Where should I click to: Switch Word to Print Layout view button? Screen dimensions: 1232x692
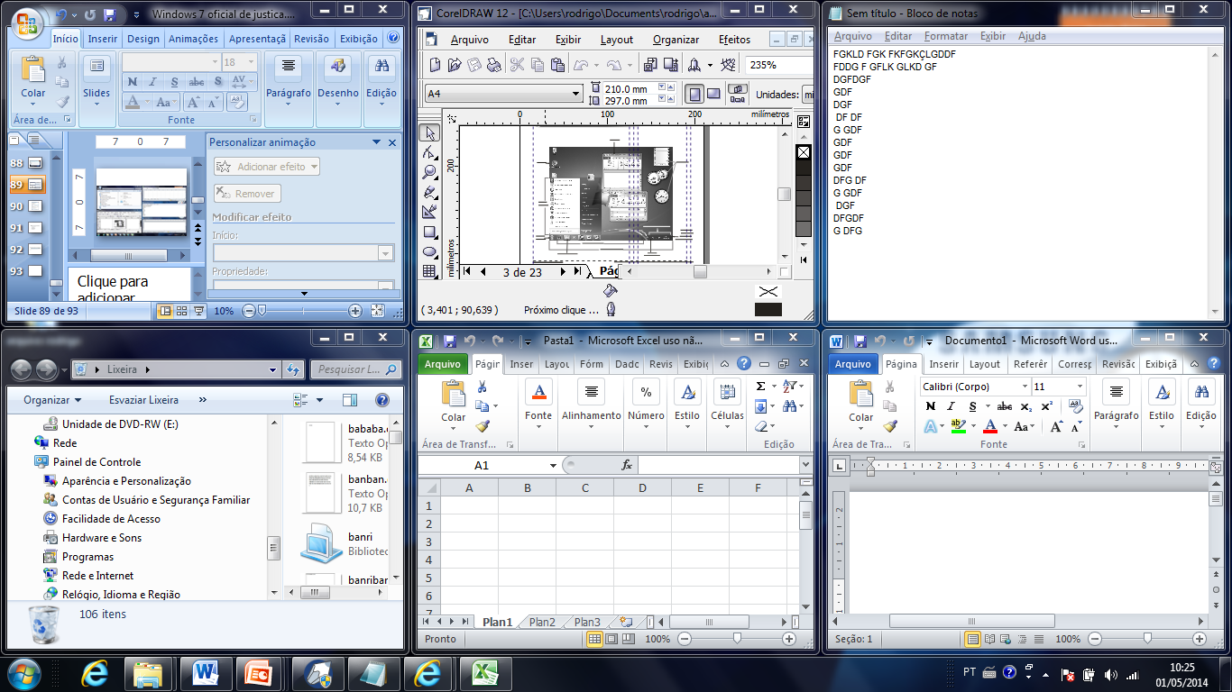click(x=972, y=639)
